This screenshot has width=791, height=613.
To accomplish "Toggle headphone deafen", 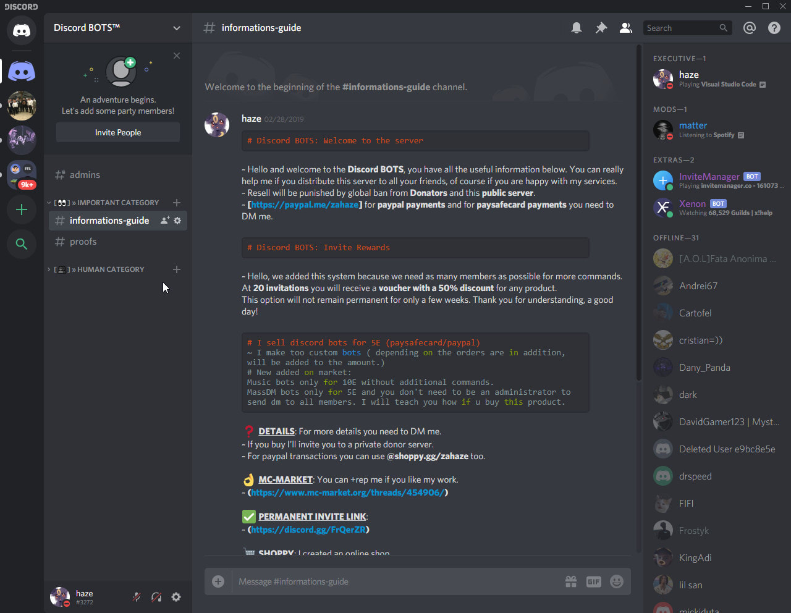I will [x=156, y=597].
